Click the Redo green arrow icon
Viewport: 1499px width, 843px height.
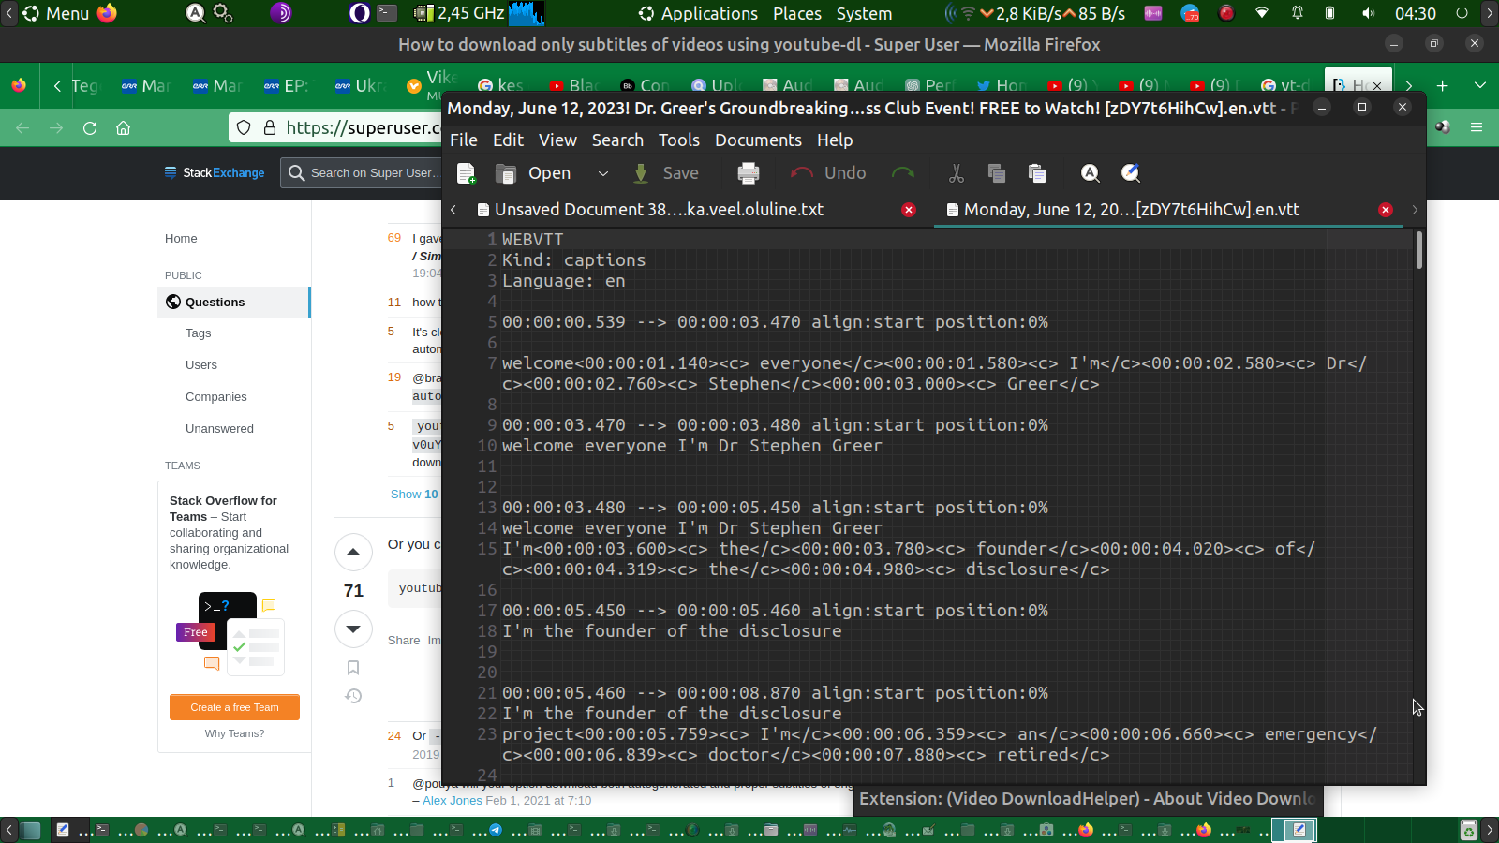902,173
